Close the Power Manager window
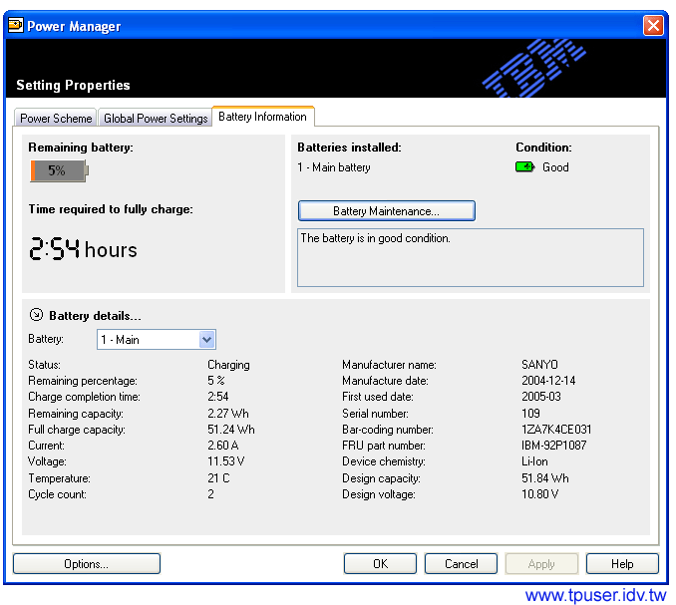 (x=653, y=26)
